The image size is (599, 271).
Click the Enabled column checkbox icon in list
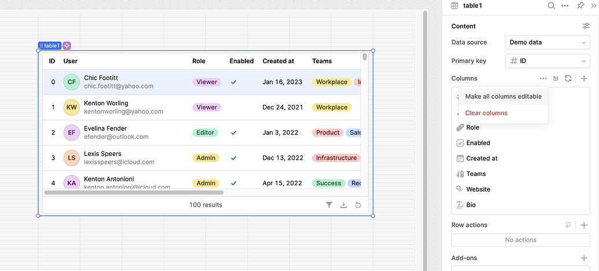(x=460, y=143)
